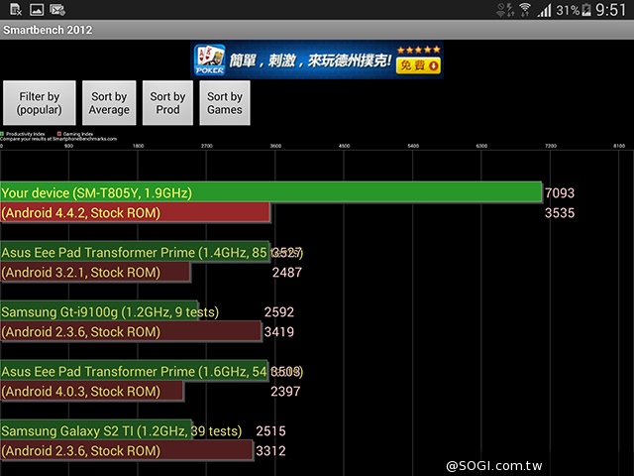Screen dimensions: 634x476
Task: Tap the Filter by (popular) button
Action: click(x=40, y=103)
